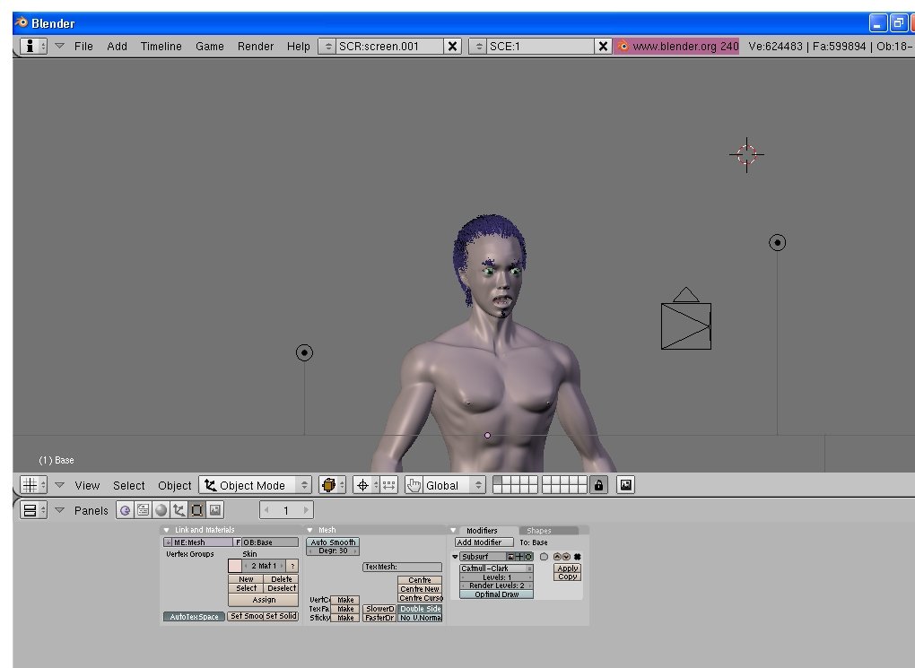Adjust the Render Levels: 2 slider
The width and height of the screenshot is (915, 668).
(x=497, y=586)
